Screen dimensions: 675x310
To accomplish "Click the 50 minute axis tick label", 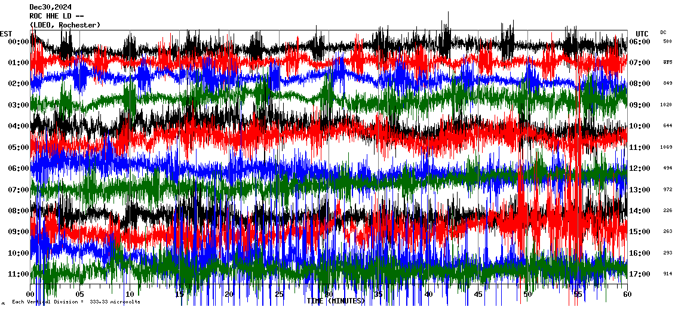I will pyautogui.click(x=528, y=294).
